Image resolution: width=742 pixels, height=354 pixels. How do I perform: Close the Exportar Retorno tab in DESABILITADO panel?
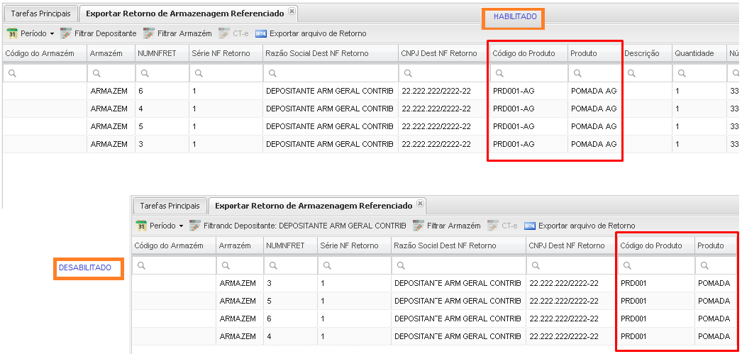click(421, 204)
